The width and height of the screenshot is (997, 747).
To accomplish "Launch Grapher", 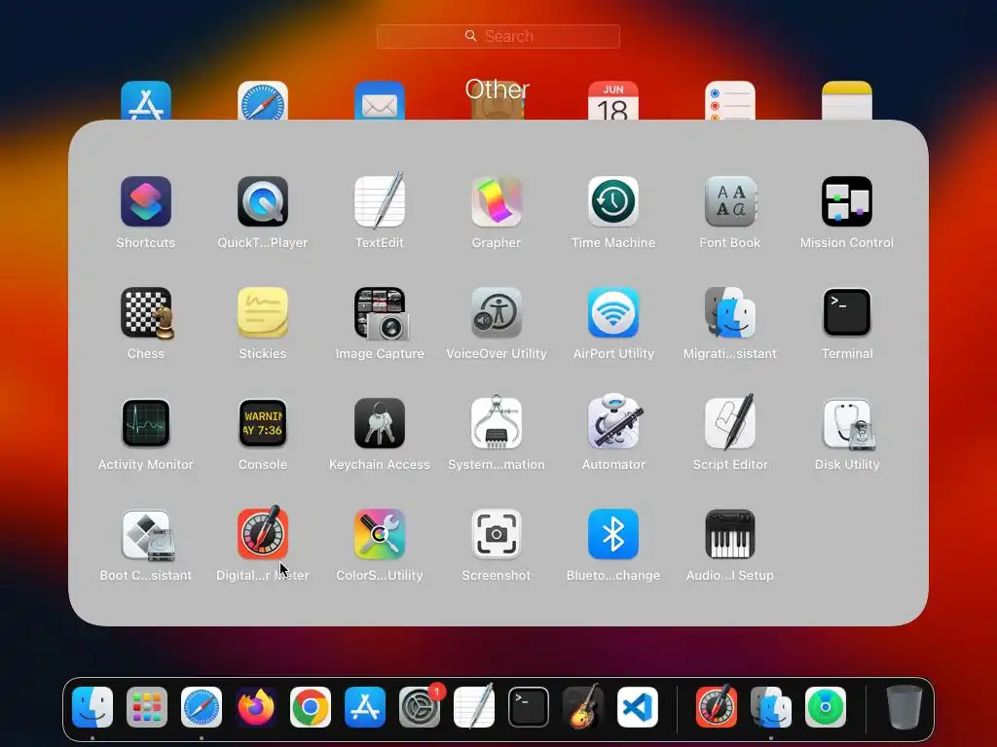I will 497,202.
